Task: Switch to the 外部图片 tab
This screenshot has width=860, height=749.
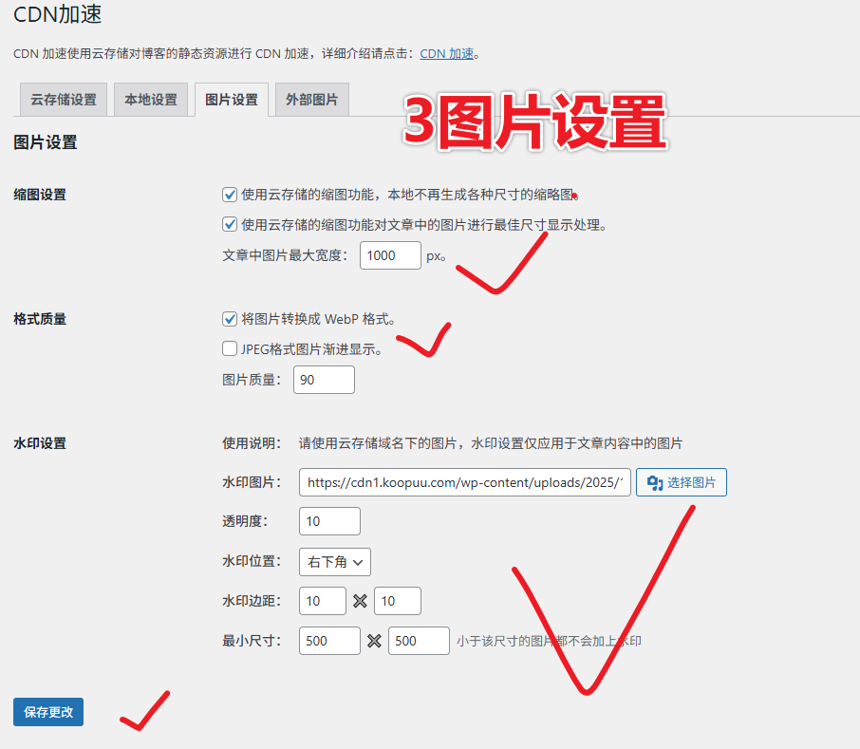Action: coord(311,99)
